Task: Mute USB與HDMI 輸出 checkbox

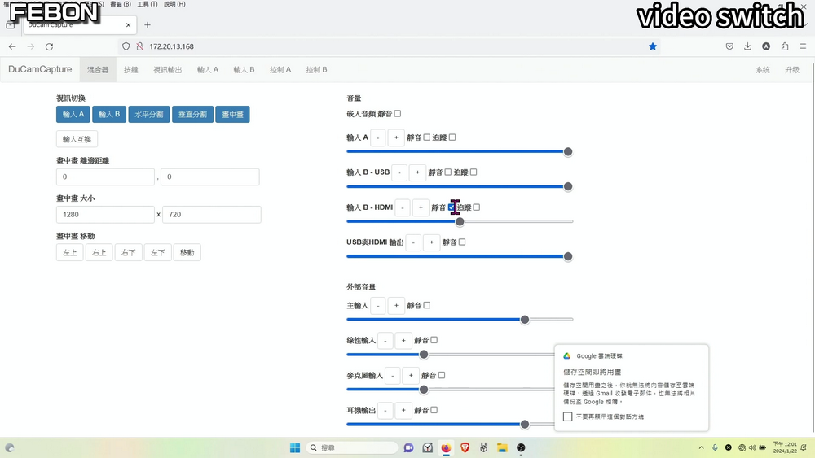Action: (462, 242)
